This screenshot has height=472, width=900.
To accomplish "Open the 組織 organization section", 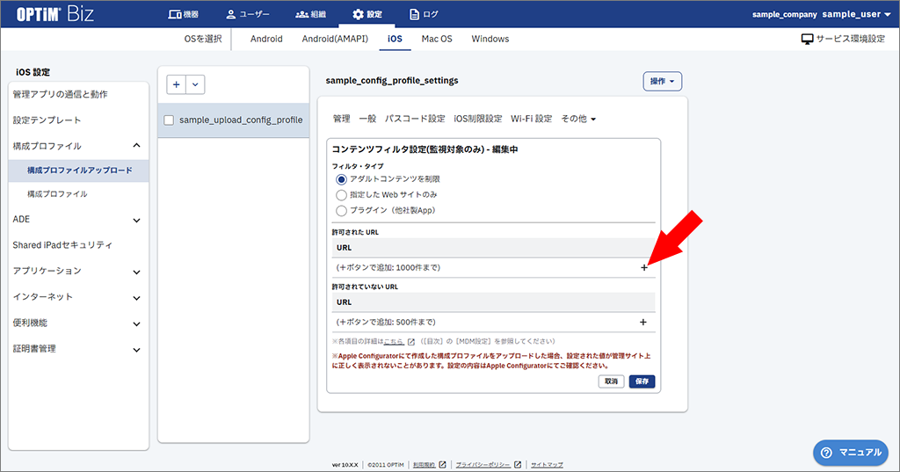I will pyautogui.click(x=310, y=14).
